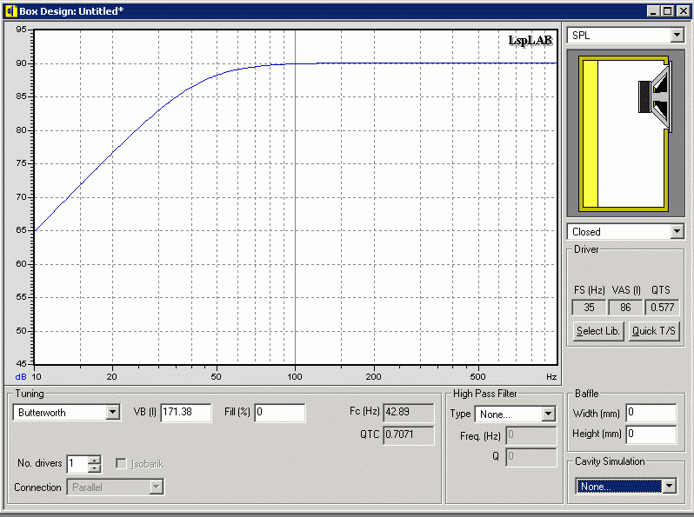Open the High Pass Filter Type dropdown

pyautogui.click(x=548, y=414)
